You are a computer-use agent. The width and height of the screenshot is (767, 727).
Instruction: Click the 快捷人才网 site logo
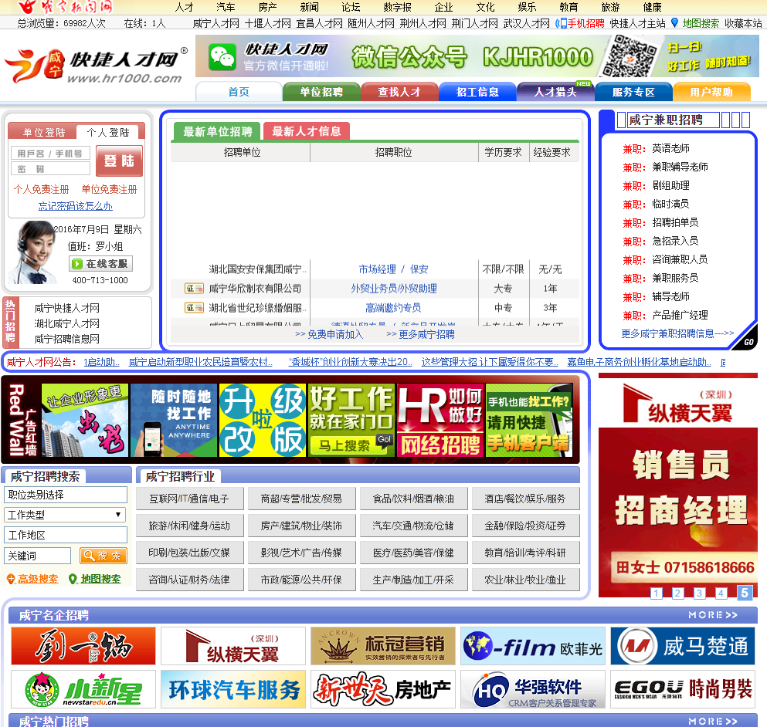coord(97,66)
